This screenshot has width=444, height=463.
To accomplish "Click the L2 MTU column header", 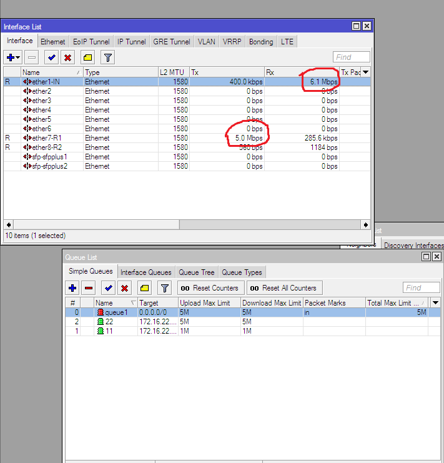I will click(x=174, y=72).
